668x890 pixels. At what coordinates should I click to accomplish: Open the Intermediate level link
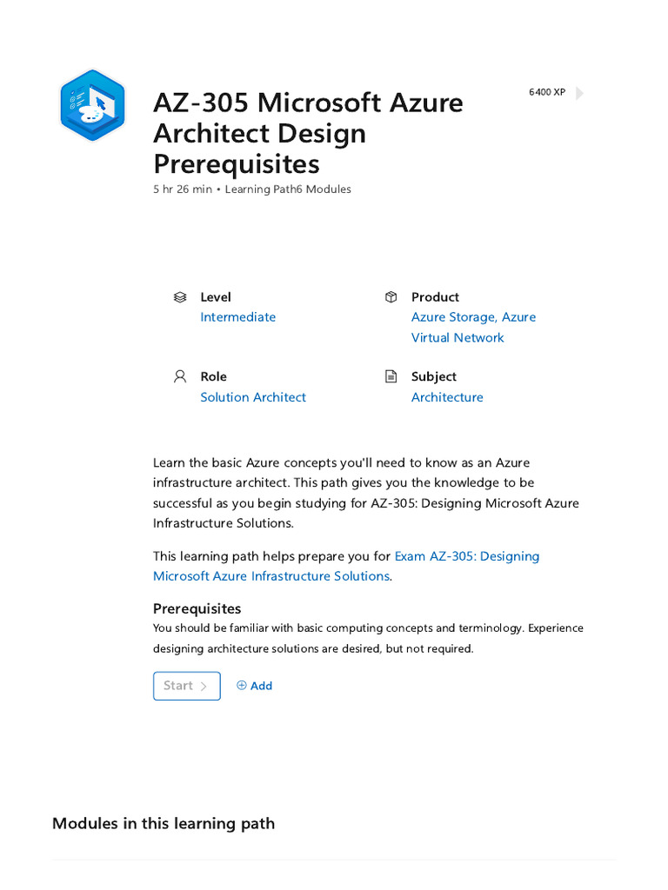237,317
